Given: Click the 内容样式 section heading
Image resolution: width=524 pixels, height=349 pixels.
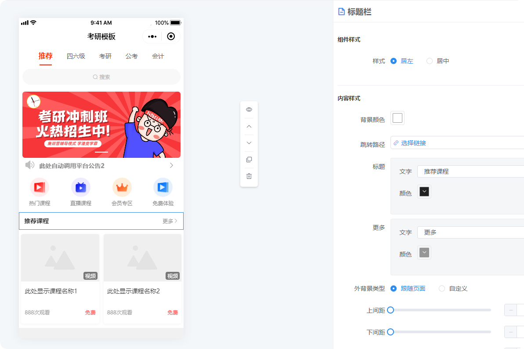Looking at the screenshot, I should click(349, 98).
